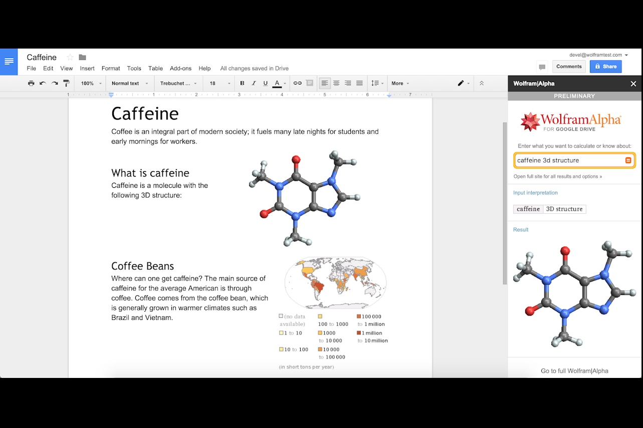This screenshot has width=643, height=428.
Task: Click the 'What is caffeine' heading
Action: click(150, 173)
